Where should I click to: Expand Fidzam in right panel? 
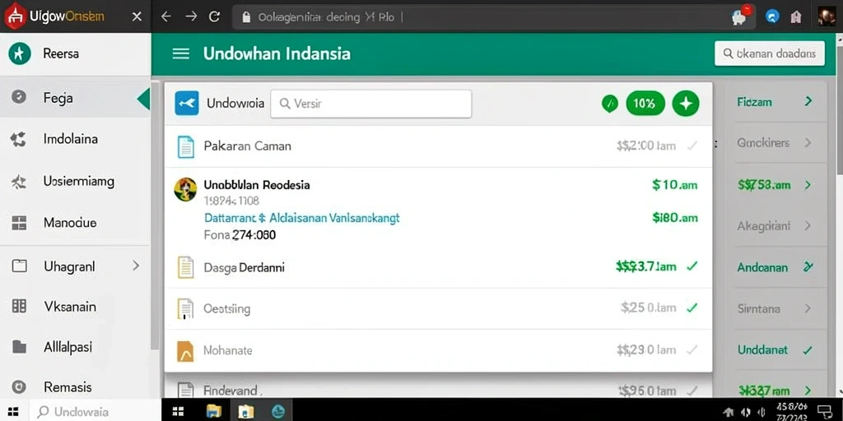click(x=808, y=101)
